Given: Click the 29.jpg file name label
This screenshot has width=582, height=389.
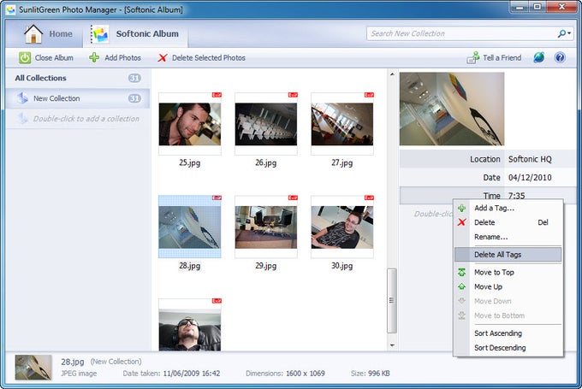Looking at the screenshot, I should 266,266.
